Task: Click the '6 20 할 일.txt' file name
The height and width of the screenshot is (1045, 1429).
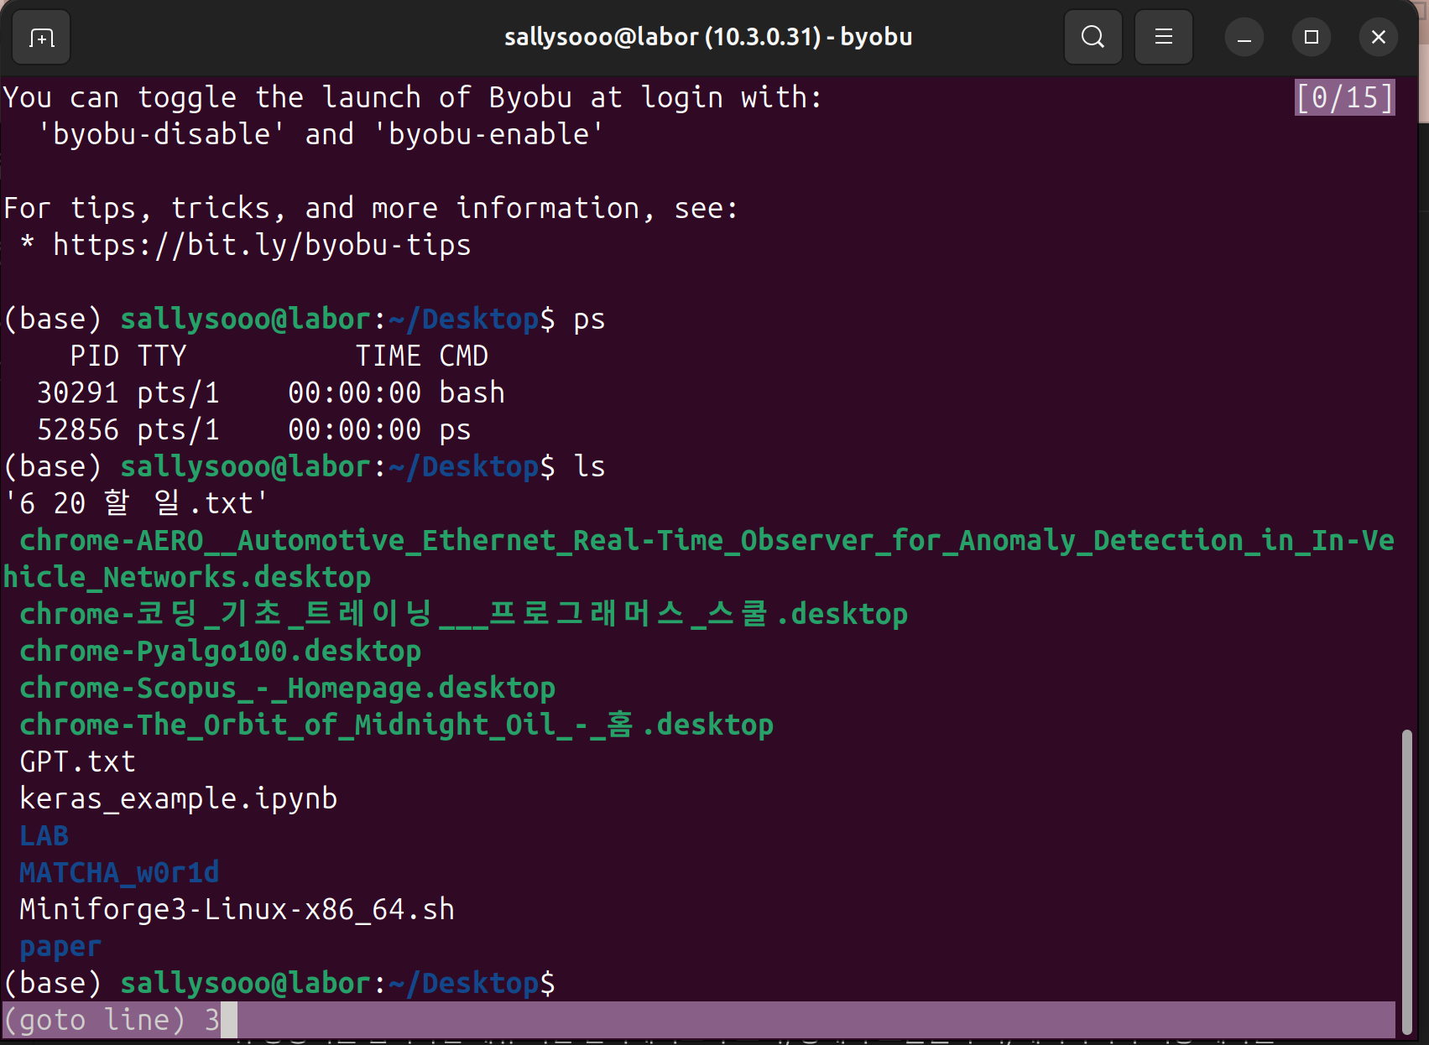Action: click(x=136, y=503)
